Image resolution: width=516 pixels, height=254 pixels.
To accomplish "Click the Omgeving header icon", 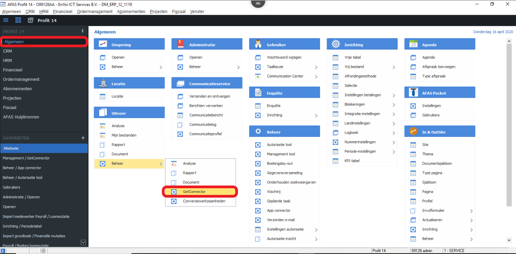I will point(103,44).
